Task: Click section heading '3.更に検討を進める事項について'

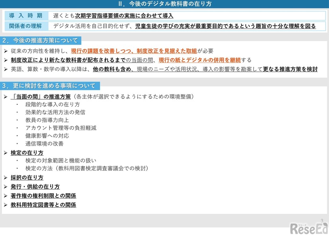Action: click(x=50, y=86)
